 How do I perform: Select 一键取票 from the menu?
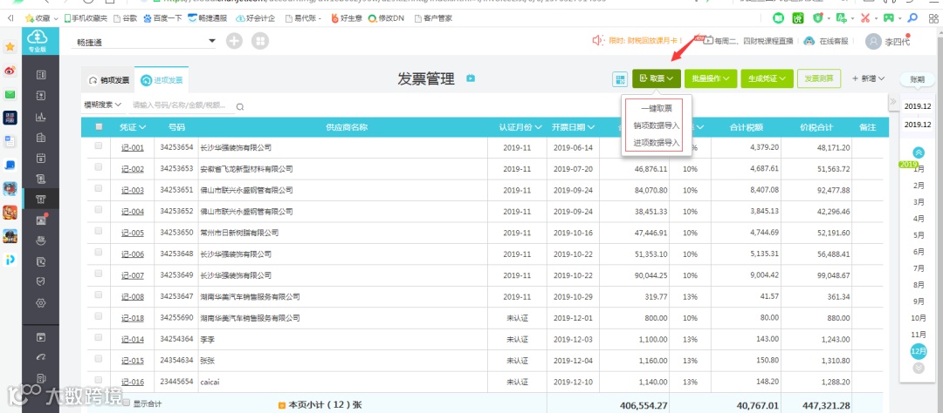[x=656, y=109]
